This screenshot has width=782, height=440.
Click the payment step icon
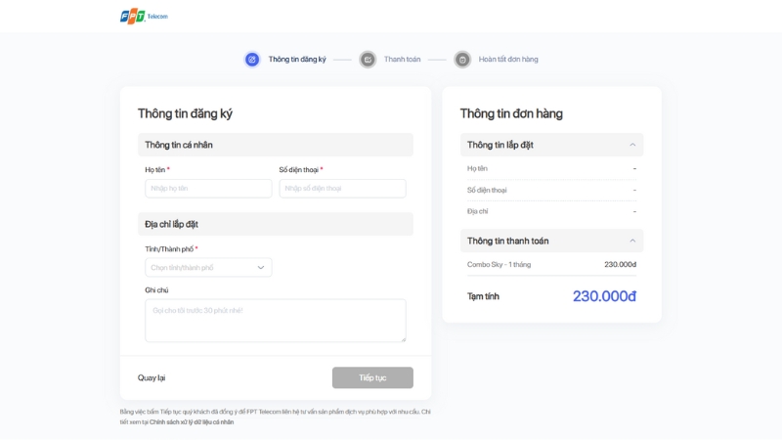368,60
